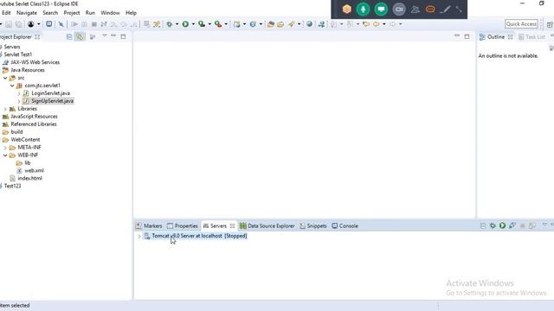Click the Quick Access field

(521, 24)
